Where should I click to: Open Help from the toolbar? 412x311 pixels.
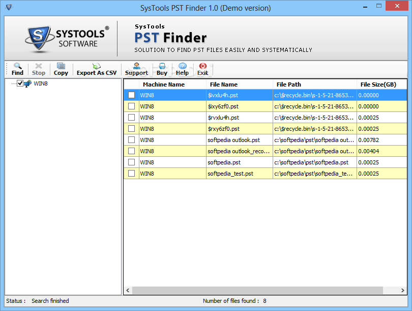pos(182,69)
